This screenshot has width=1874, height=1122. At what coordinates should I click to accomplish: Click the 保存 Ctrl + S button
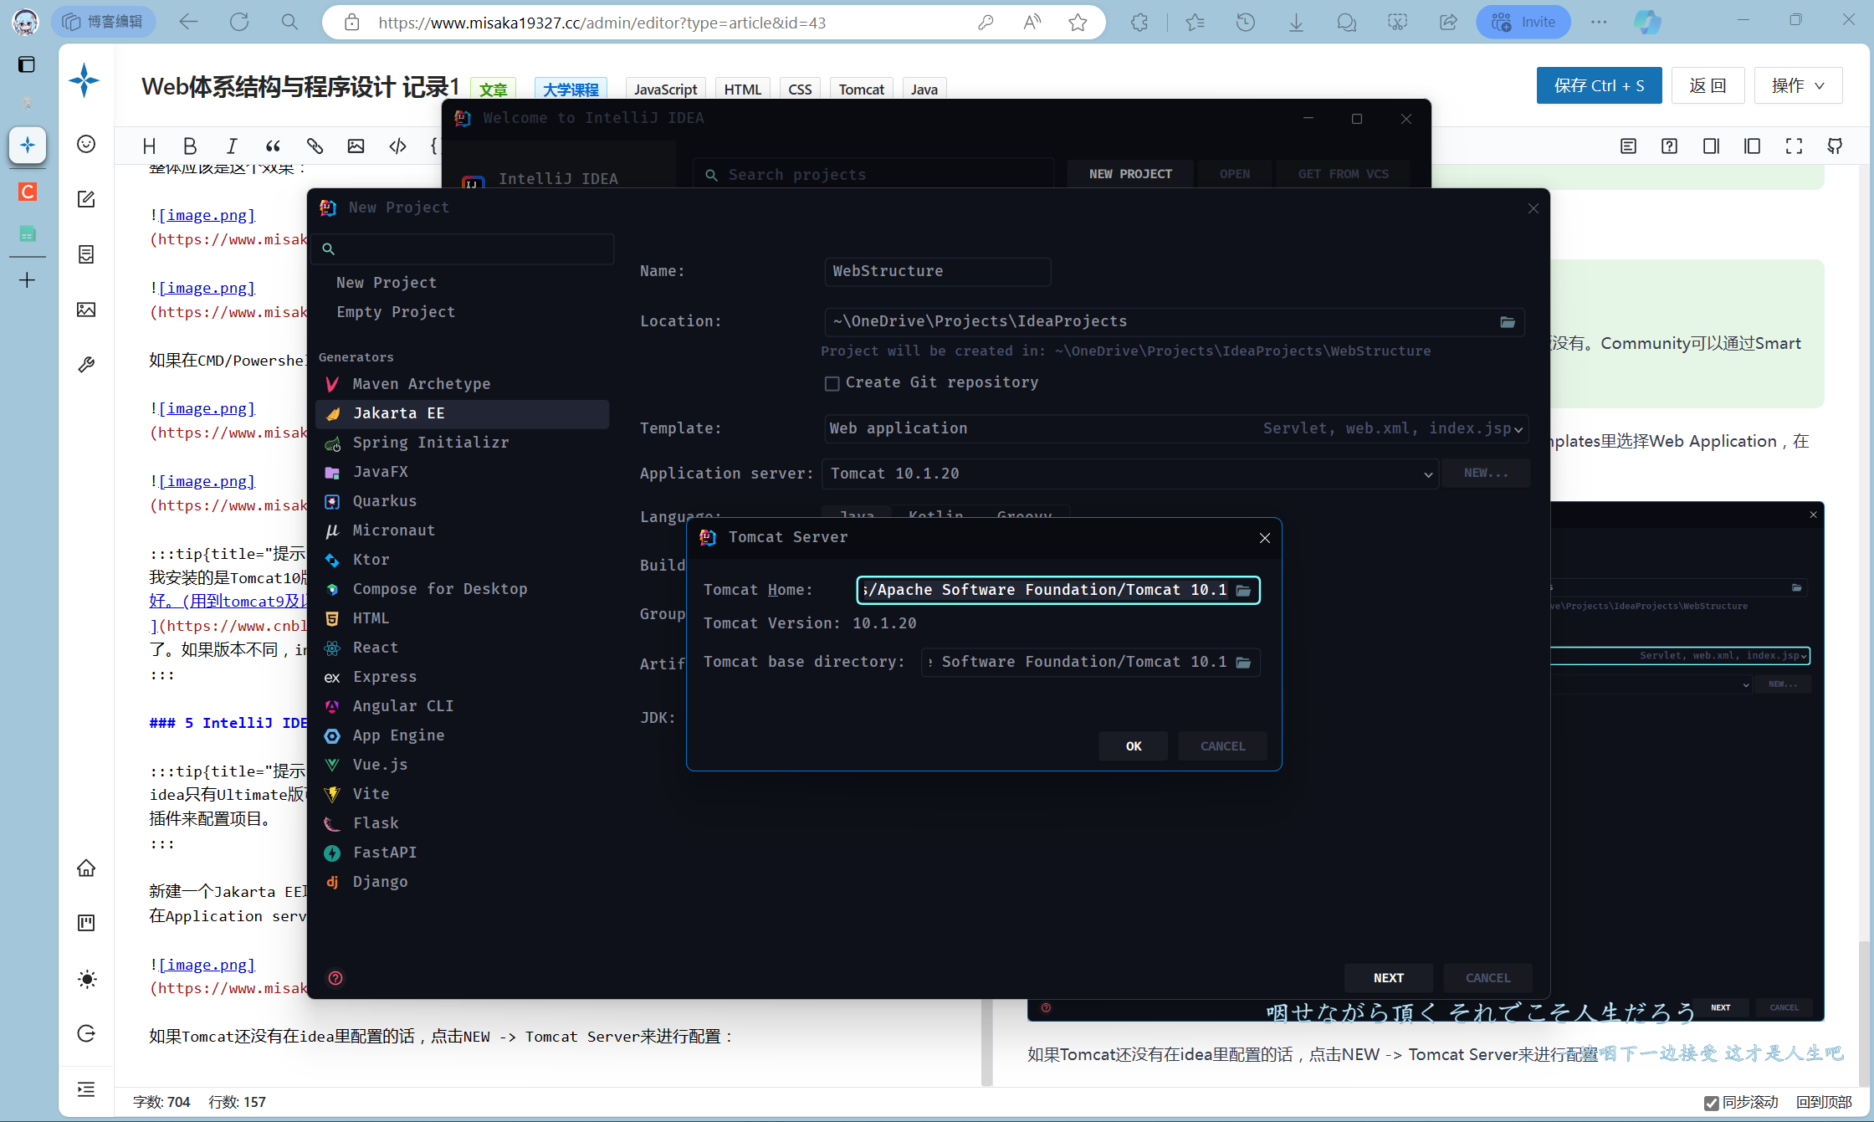1599,85
